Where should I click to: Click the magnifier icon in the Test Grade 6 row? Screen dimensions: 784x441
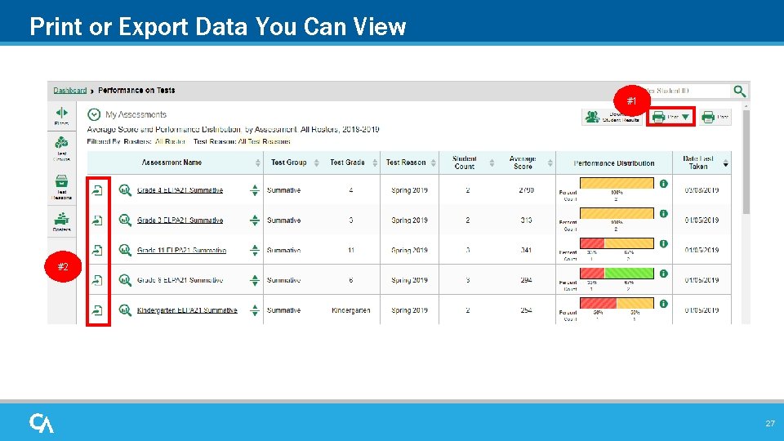[x=125, y=280]
